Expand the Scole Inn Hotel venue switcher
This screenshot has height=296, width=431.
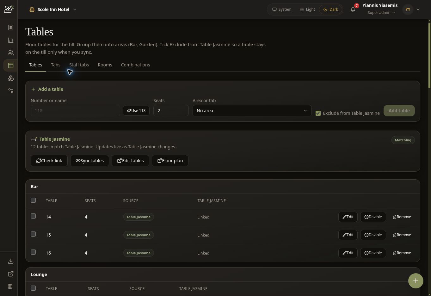[53, 9]
